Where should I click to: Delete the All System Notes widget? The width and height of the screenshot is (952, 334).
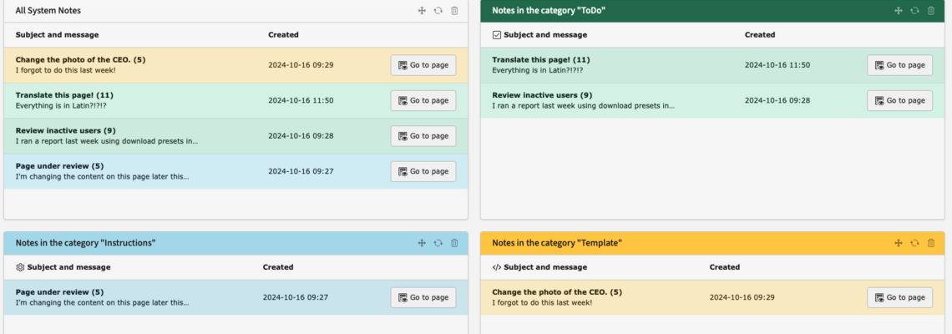click(454, 11)
